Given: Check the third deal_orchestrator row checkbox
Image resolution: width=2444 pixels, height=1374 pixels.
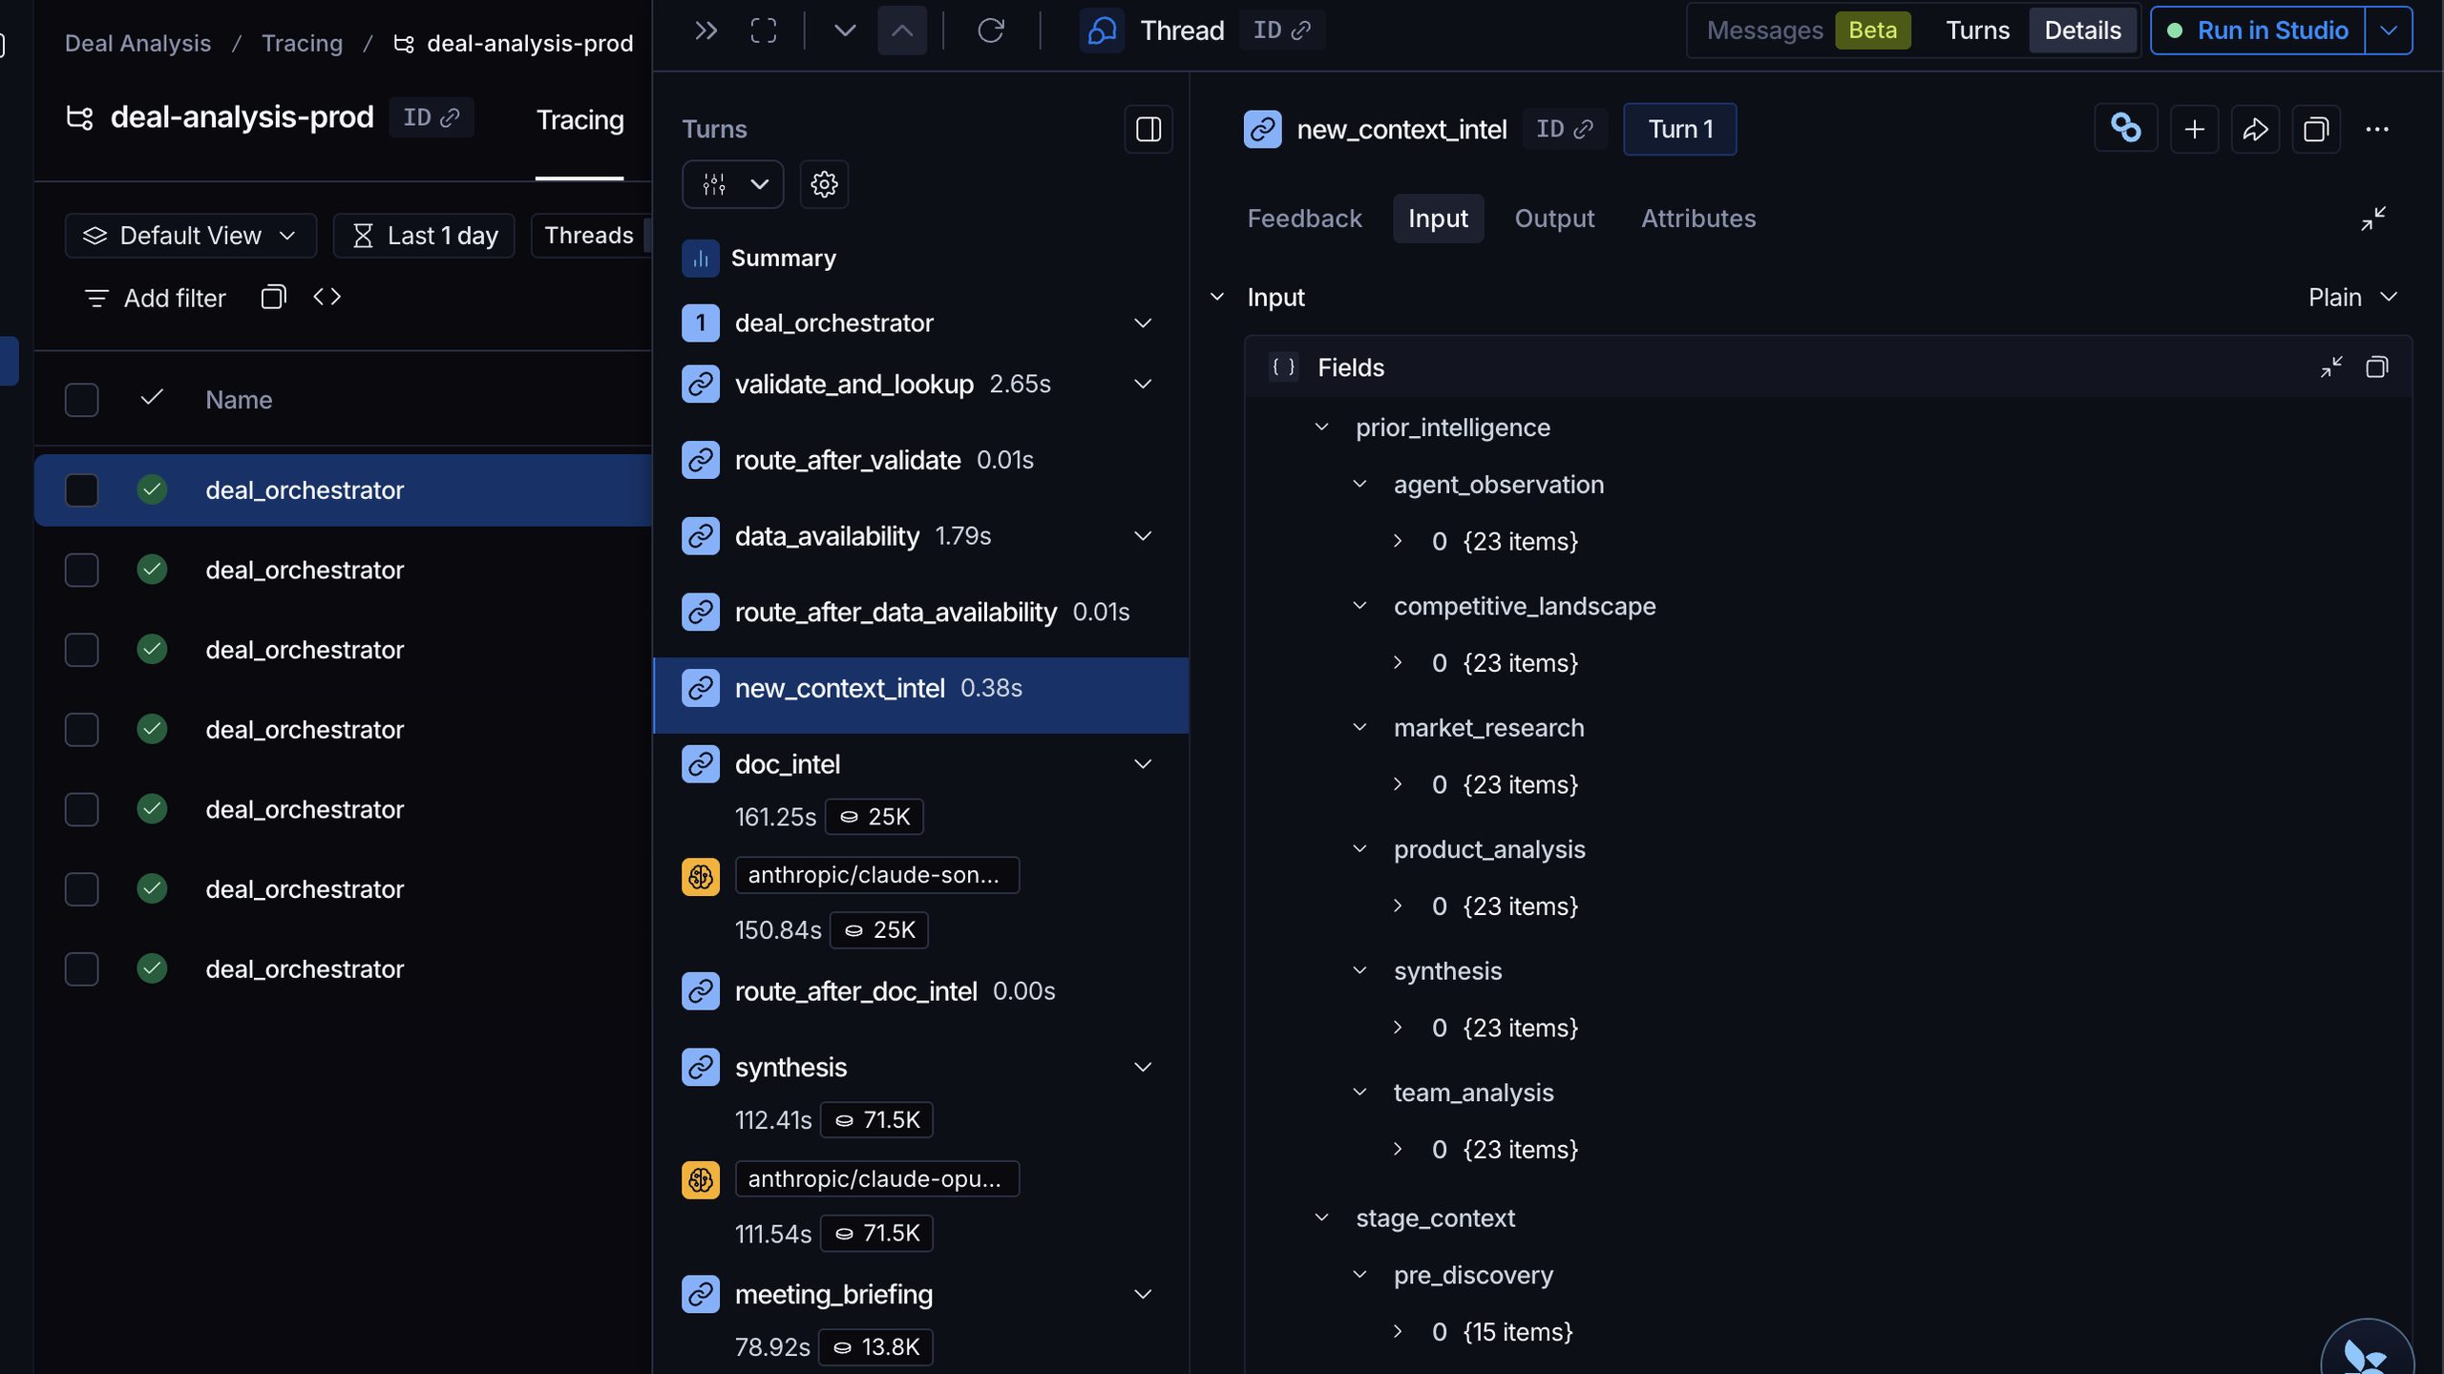Looking at the screenshot, I should click(x=81, y=651).
